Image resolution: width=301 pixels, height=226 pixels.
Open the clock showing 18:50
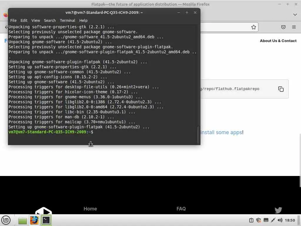(290, 220)
